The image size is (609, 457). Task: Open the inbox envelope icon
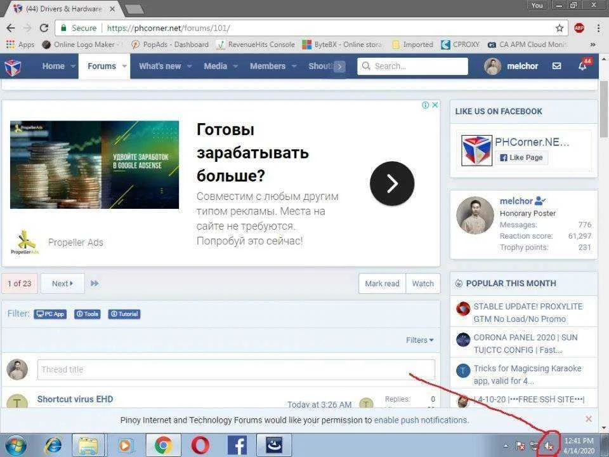tap(556, 66)
